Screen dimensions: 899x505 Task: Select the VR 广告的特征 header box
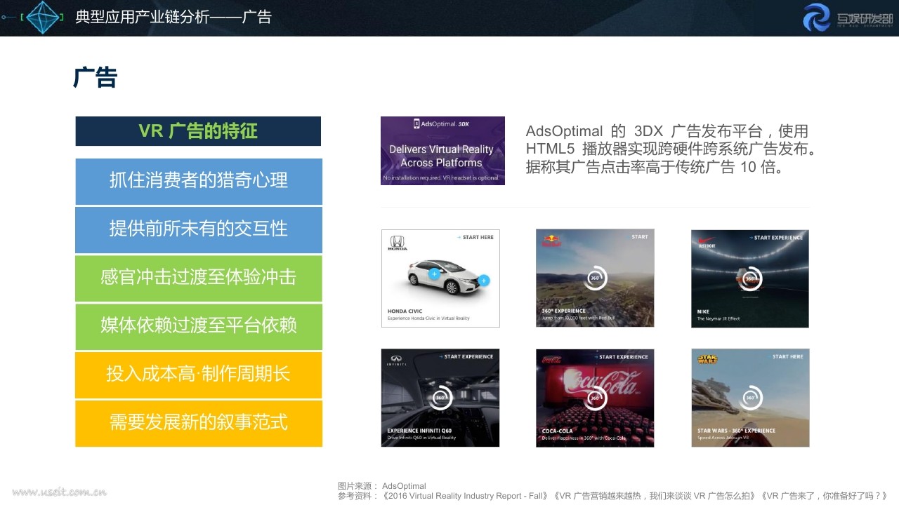198,131
